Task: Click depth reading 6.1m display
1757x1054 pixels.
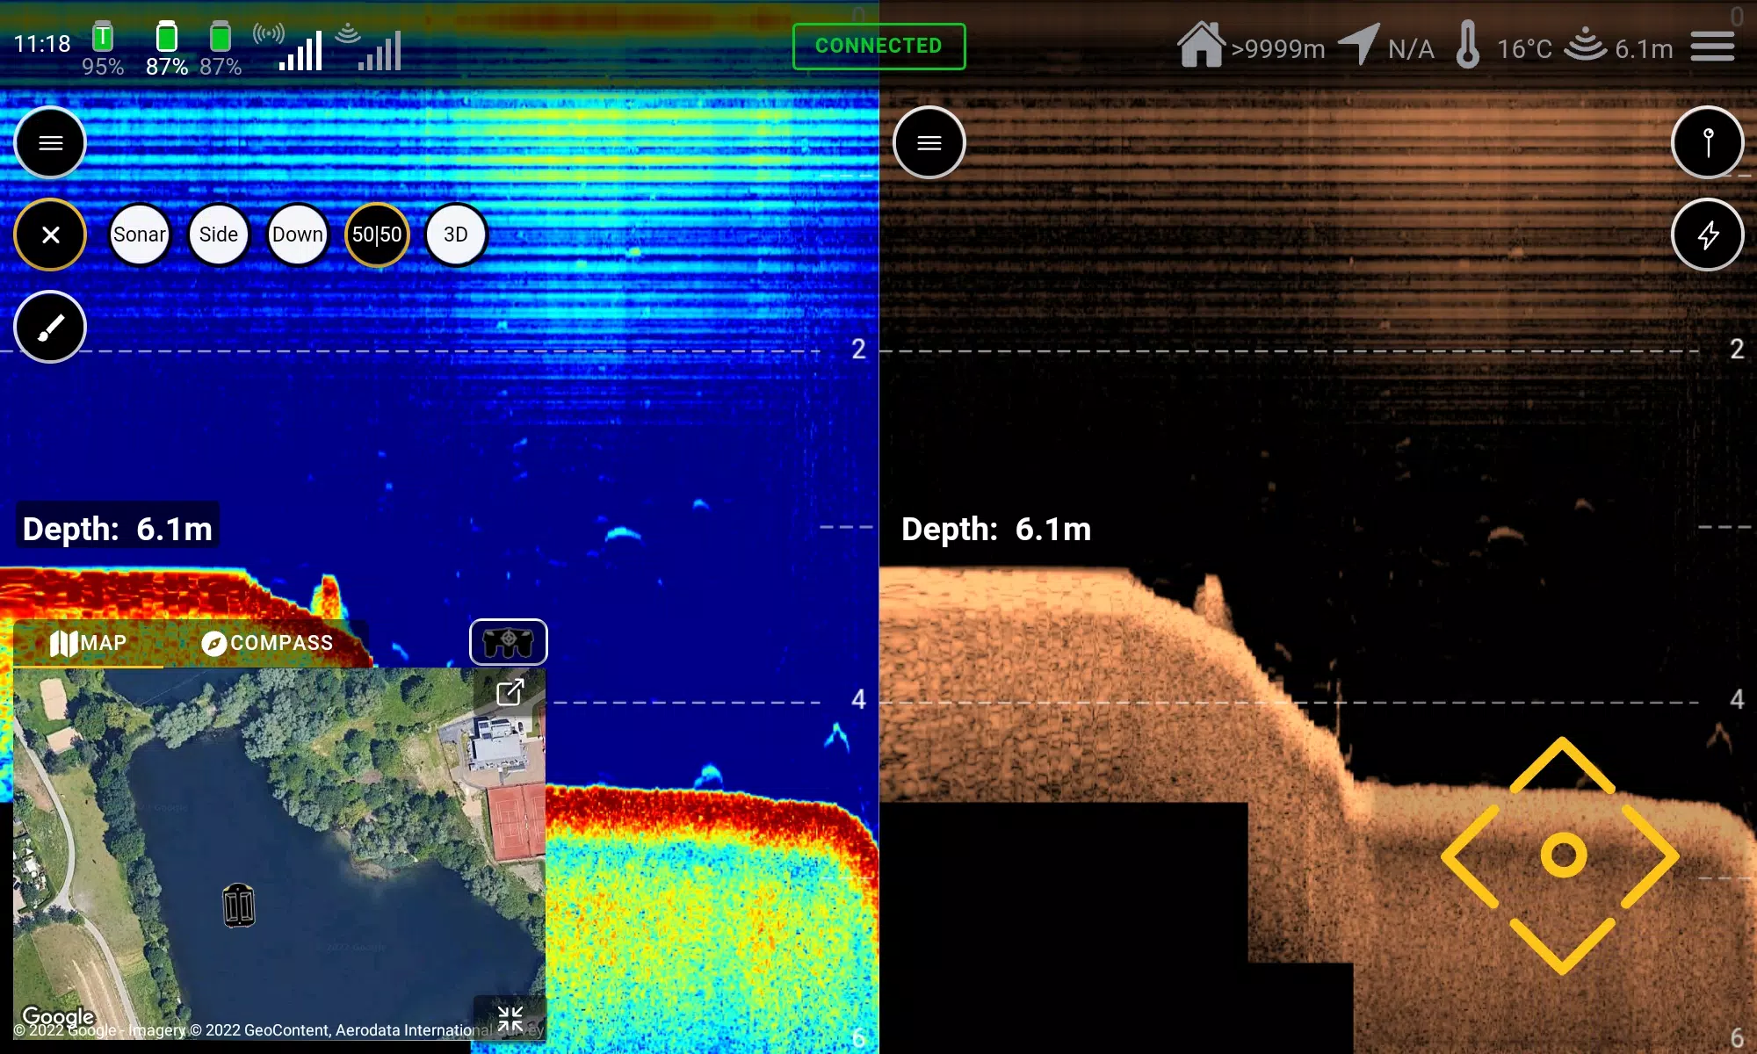Action: point(118,528)
